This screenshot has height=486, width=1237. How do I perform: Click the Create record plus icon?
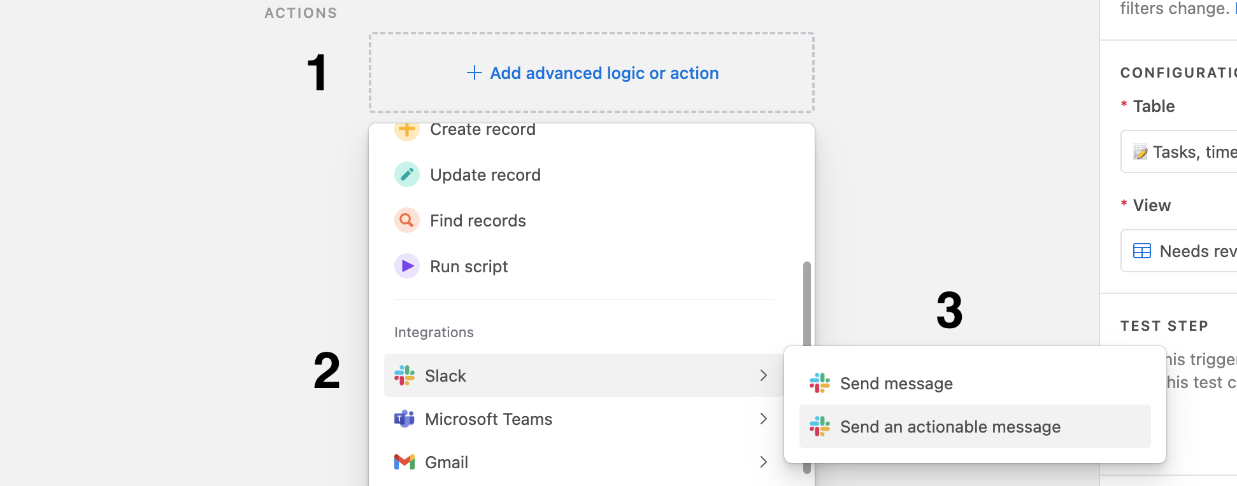[x=406, y=130]
